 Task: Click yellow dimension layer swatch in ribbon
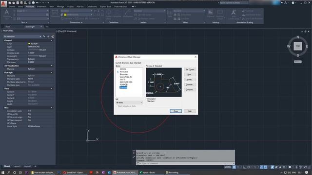(x=65, y=15)
